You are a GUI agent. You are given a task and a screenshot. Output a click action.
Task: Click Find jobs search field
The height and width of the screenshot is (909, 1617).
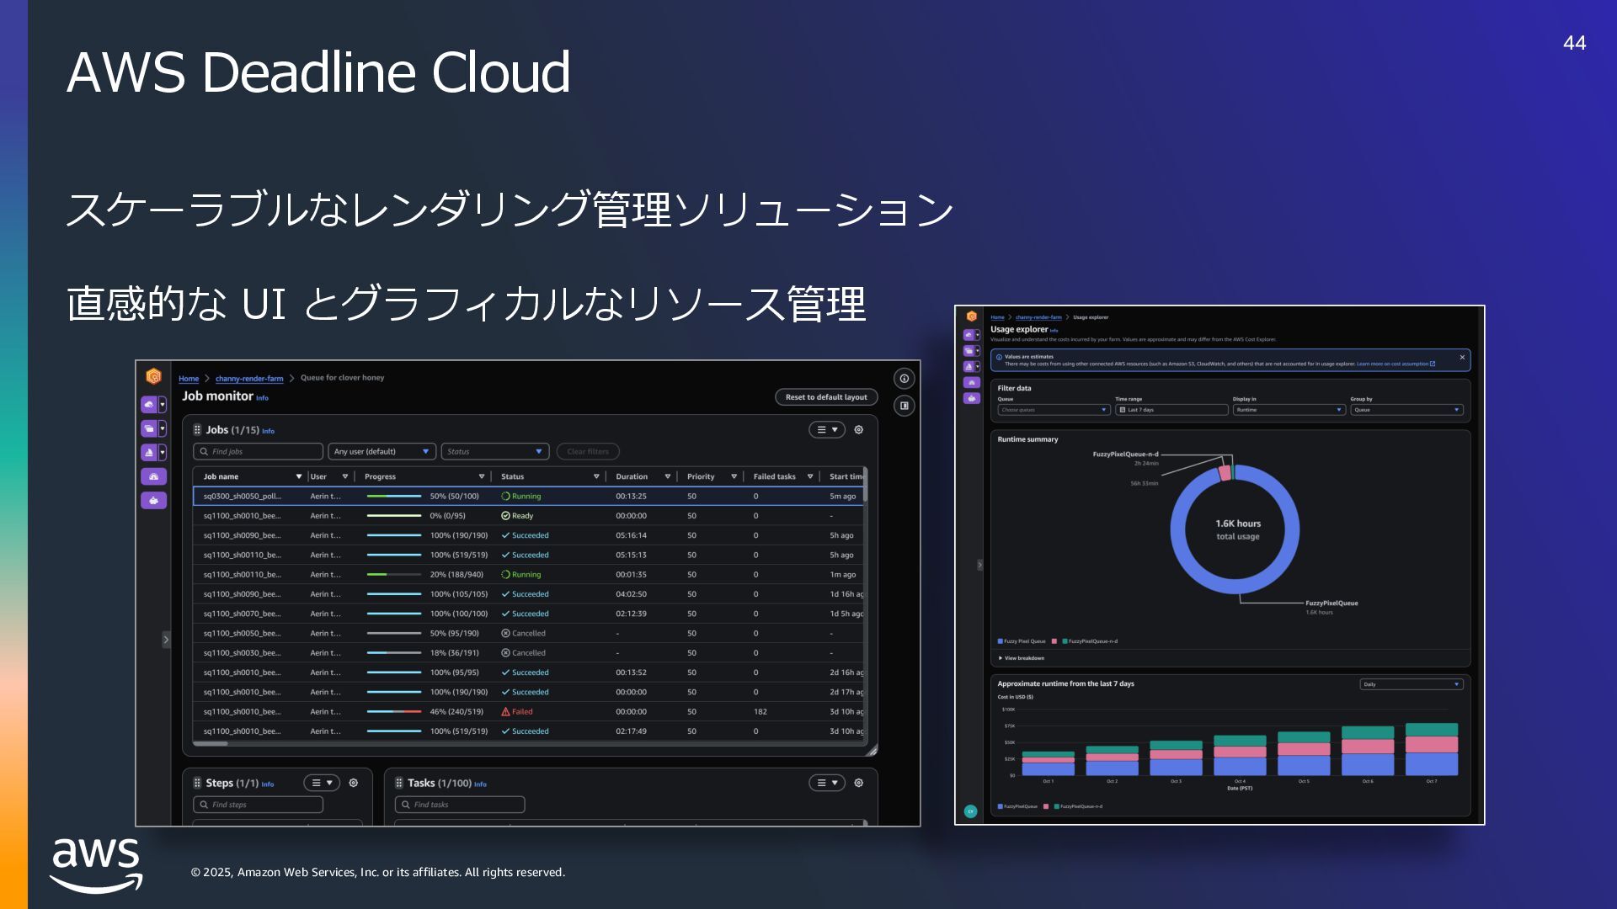point(258,452)
